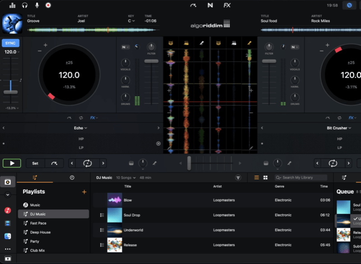Toggle left deck loop button
Screen dimensions: 361x264
coord(88,164)
